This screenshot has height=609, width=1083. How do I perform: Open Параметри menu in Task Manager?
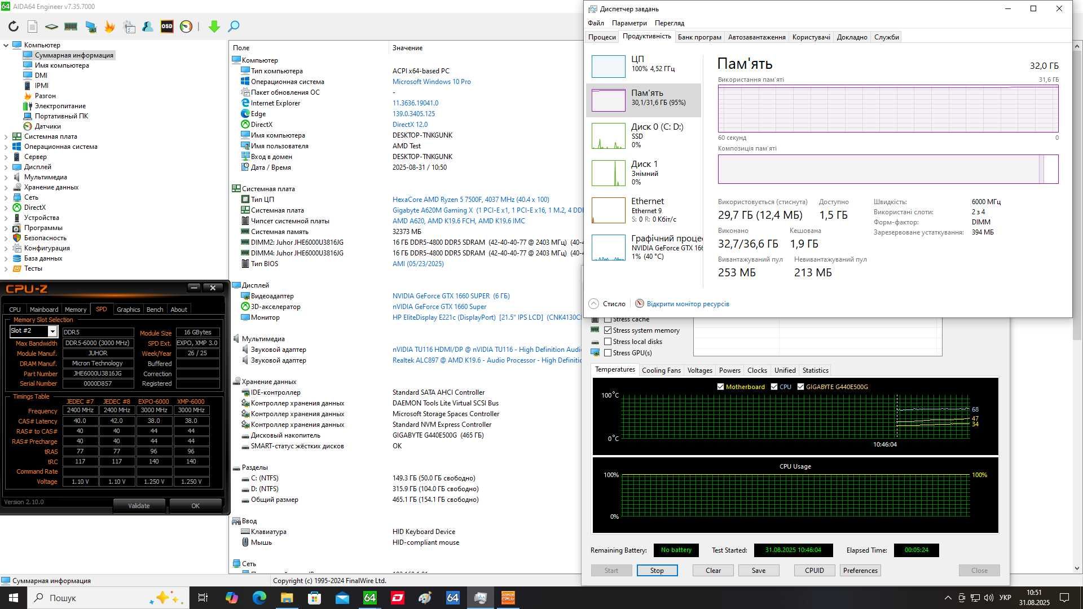(x=629, y=23)
